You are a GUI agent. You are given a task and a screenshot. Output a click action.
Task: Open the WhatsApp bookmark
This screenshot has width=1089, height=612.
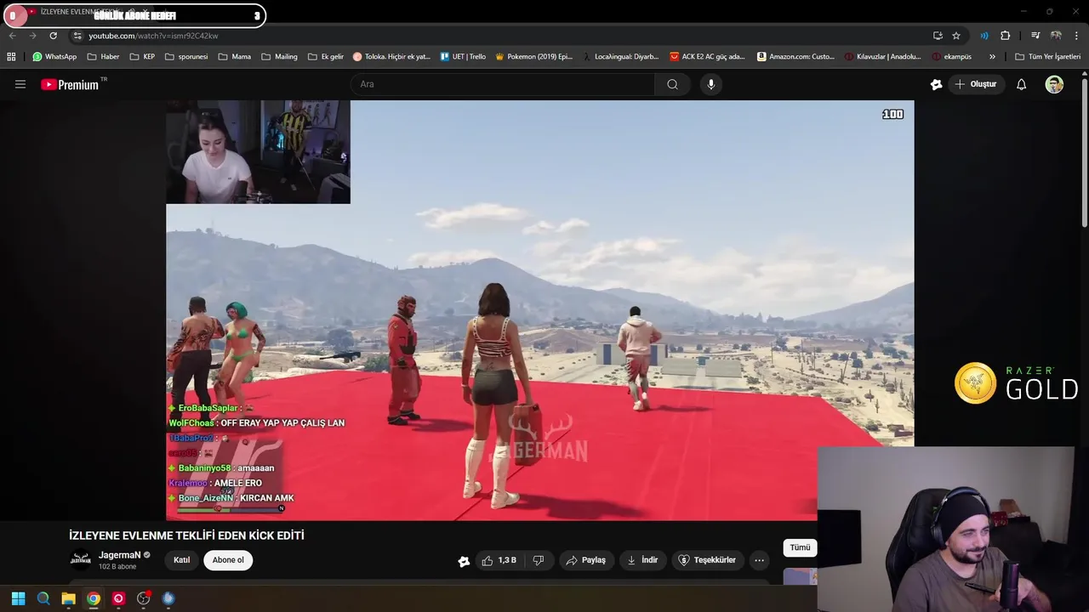tap(54, 57)
